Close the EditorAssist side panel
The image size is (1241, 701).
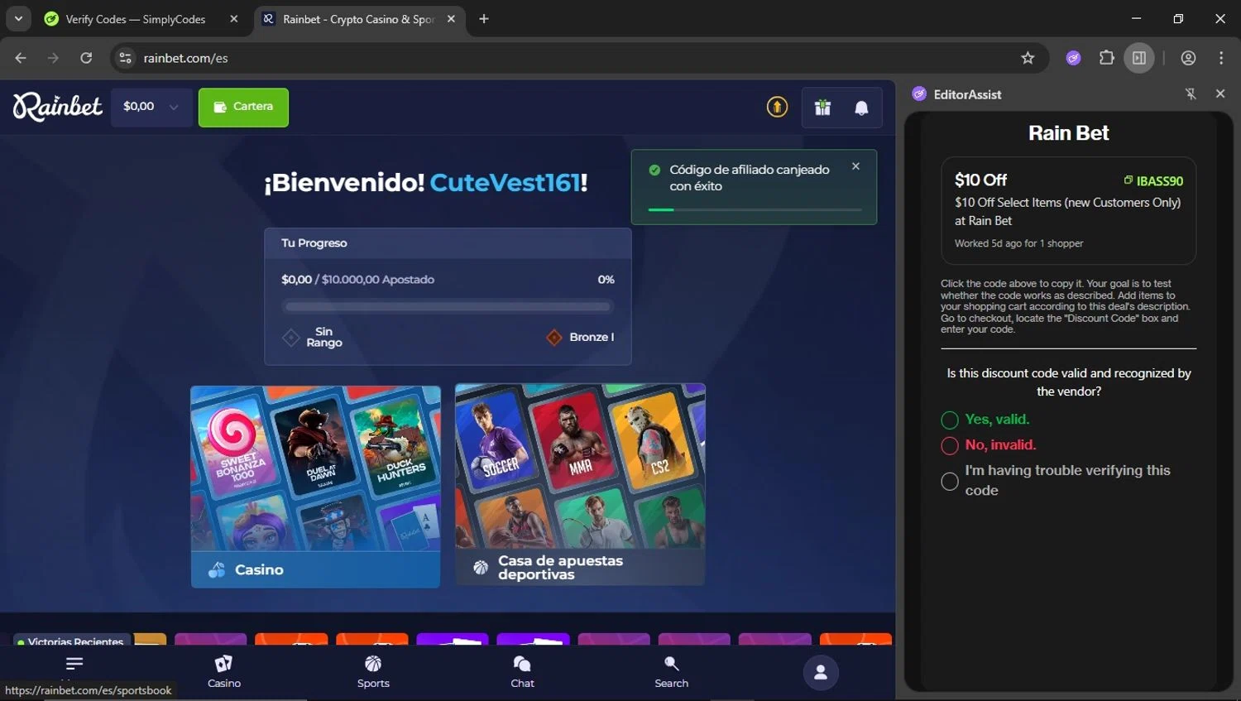1220,94
